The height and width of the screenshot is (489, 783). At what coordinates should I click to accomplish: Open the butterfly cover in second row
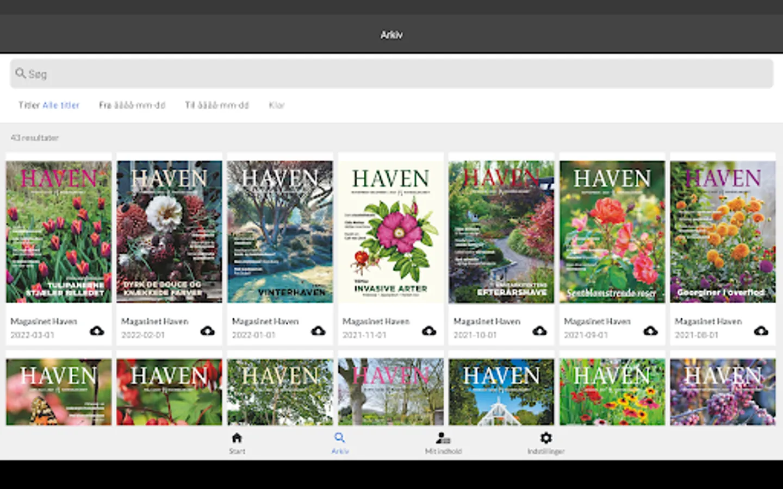[x=59, y=392]
